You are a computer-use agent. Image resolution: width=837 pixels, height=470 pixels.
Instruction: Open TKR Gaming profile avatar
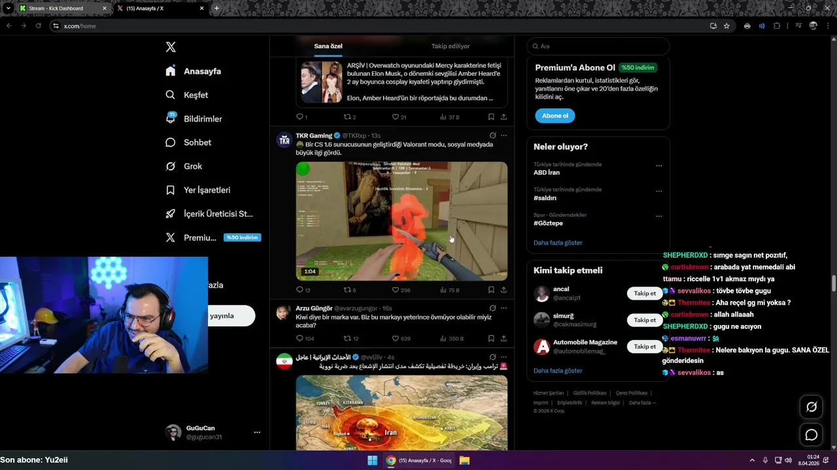point(284,140)
